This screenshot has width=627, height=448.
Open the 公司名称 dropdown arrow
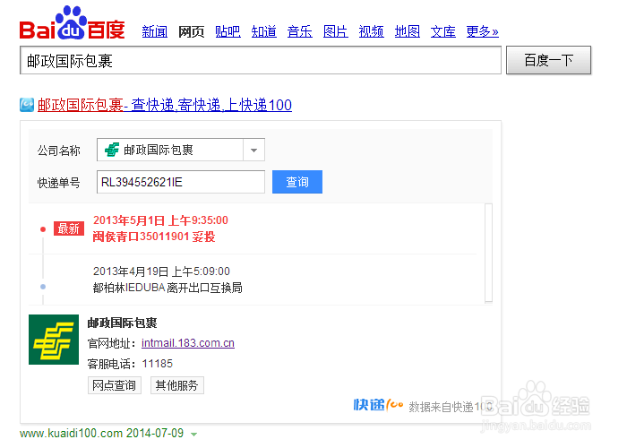(x=253, y=150)
